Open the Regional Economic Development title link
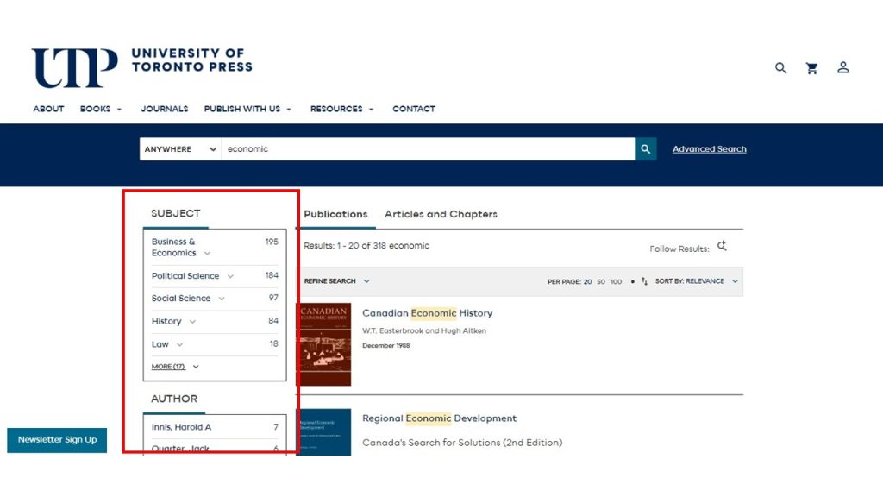 [439, 418]
